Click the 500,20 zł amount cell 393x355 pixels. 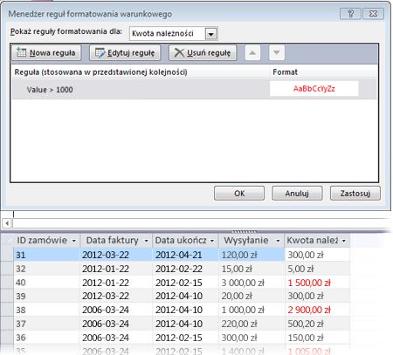click(317, 324)
